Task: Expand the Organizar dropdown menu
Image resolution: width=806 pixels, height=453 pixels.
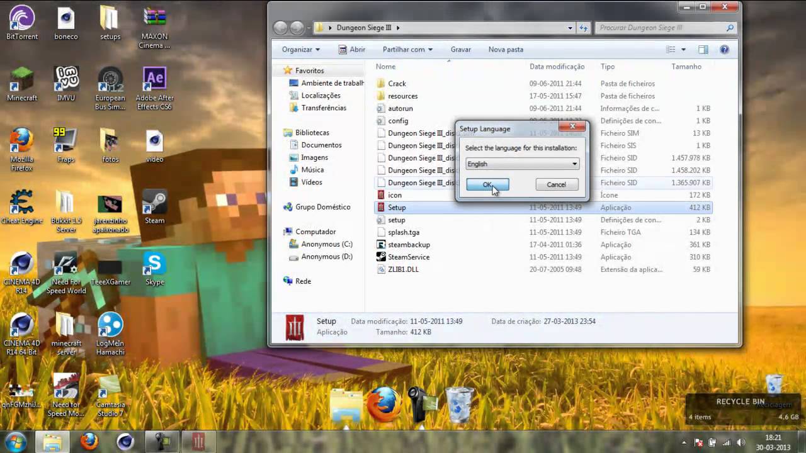Action: (301, 49)
